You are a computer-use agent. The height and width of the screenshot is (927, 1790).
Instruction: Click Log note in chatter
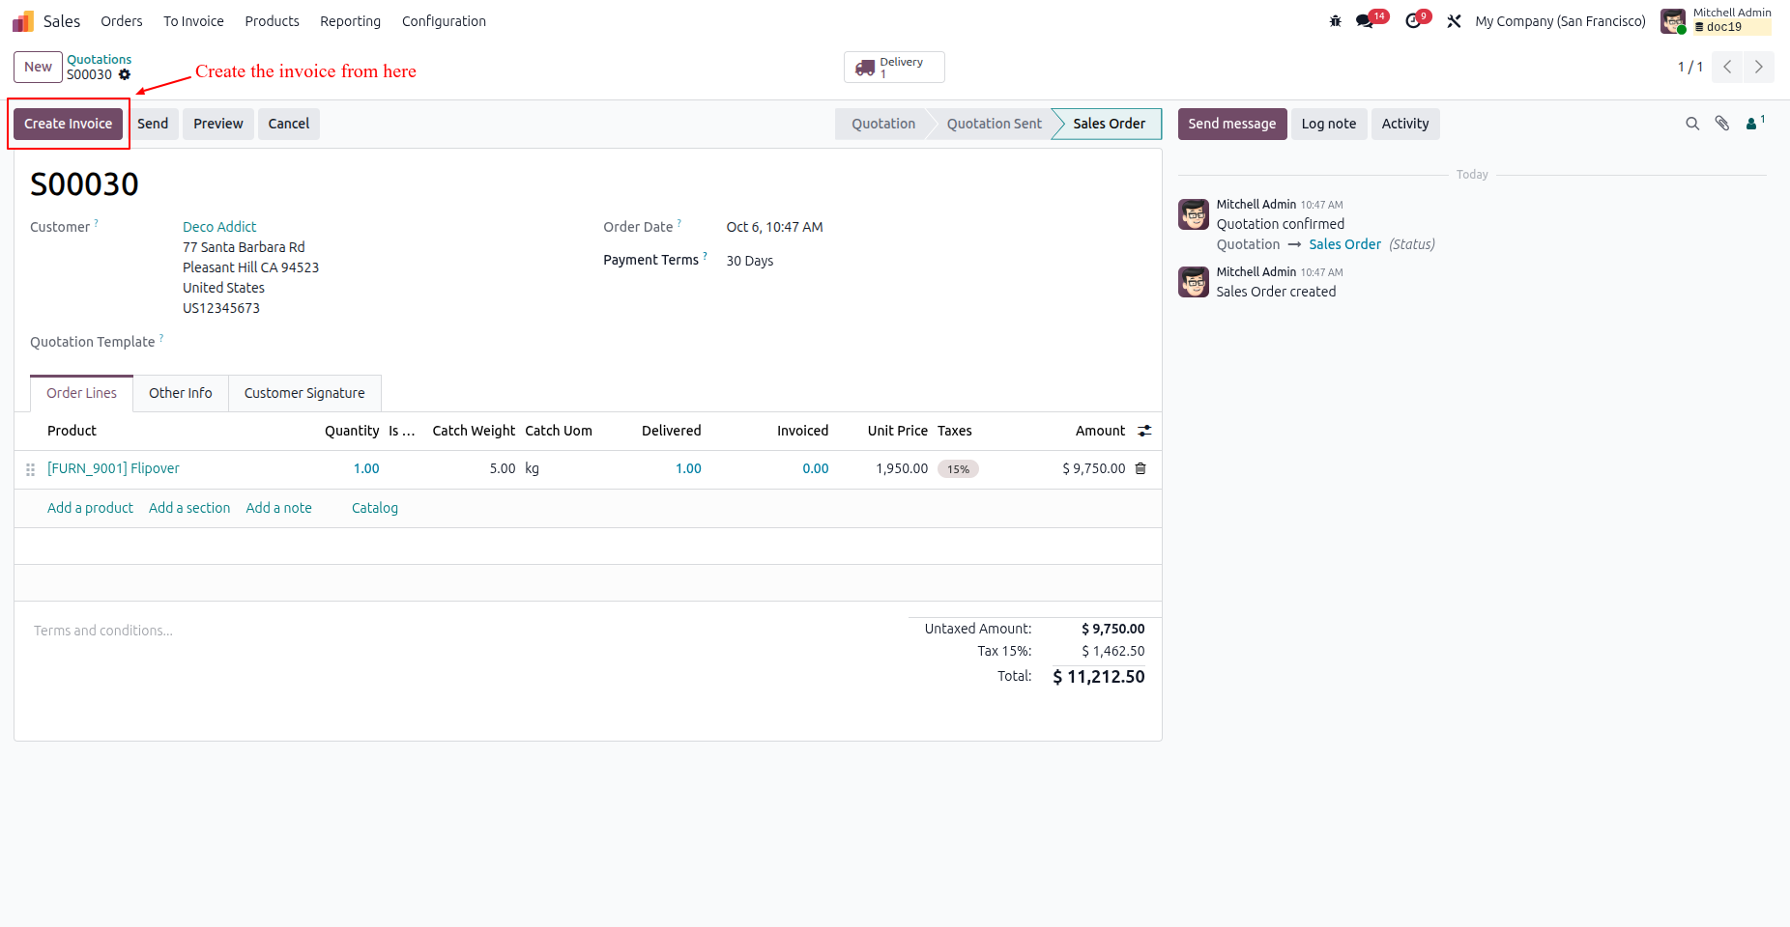pyautogui.click(x=1329, y=124)
